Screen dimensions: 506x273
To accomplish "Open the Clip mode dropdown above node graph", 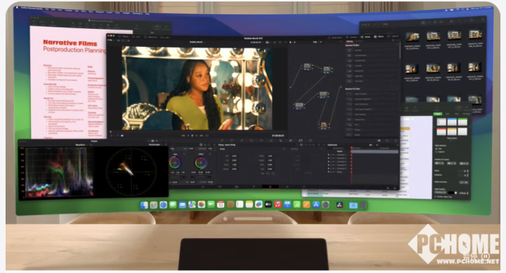I will coord(317,41).
